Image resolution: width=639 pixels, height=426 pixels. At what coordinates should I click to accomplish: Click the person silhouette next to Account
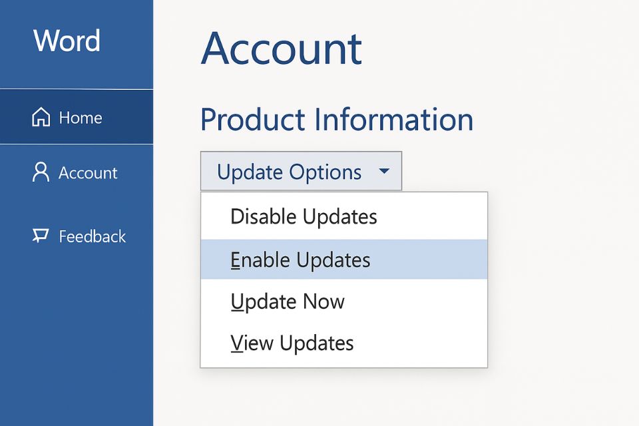[41, 172]
